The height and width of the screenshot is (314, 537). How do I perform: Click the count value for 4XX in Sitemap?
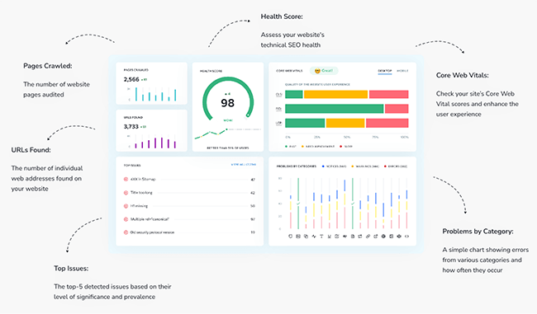pyautogui.click(x=253, y=180)
